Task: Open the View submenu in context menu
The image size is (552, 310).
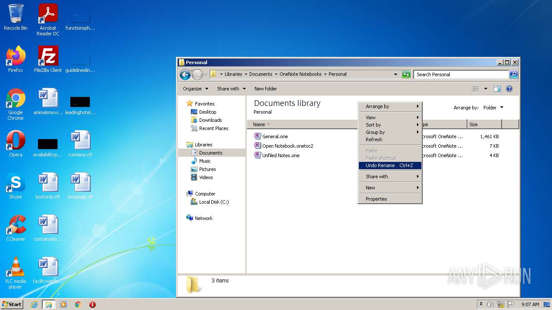Action: (390, 118)
